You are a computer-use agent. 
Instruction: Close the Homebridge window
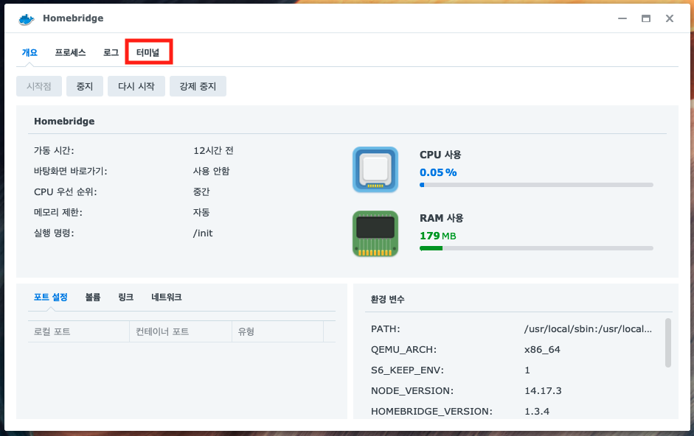point(670,18)
